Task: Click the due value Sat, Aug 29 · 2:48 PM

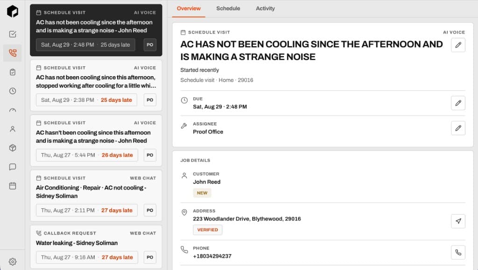Action: click(x=220, y=107)
